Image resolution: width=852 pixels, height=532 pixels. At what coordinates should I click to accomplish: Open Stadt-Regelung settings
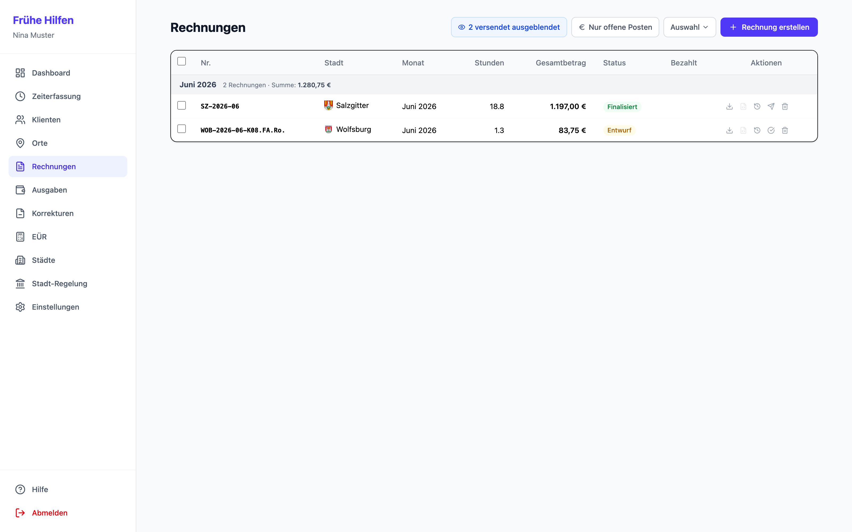coord(68,284)
